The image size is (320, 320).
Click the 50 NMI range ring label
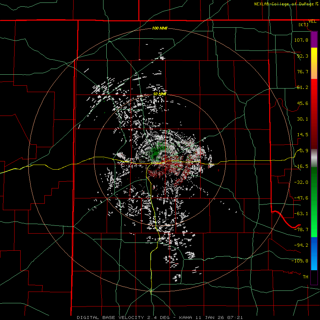pos(160,94)
